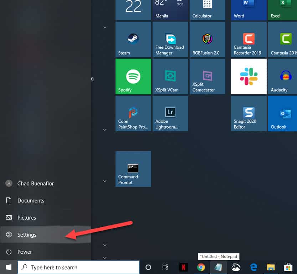Open Task View from the taskbar
This screenshot has height=274, width=297.
pyautogui.click(x=165, y=267)
